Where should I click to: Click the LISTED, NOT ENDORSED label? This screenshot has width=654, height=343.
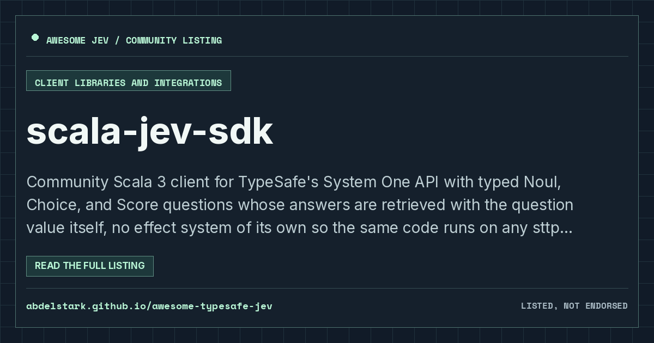574,306
